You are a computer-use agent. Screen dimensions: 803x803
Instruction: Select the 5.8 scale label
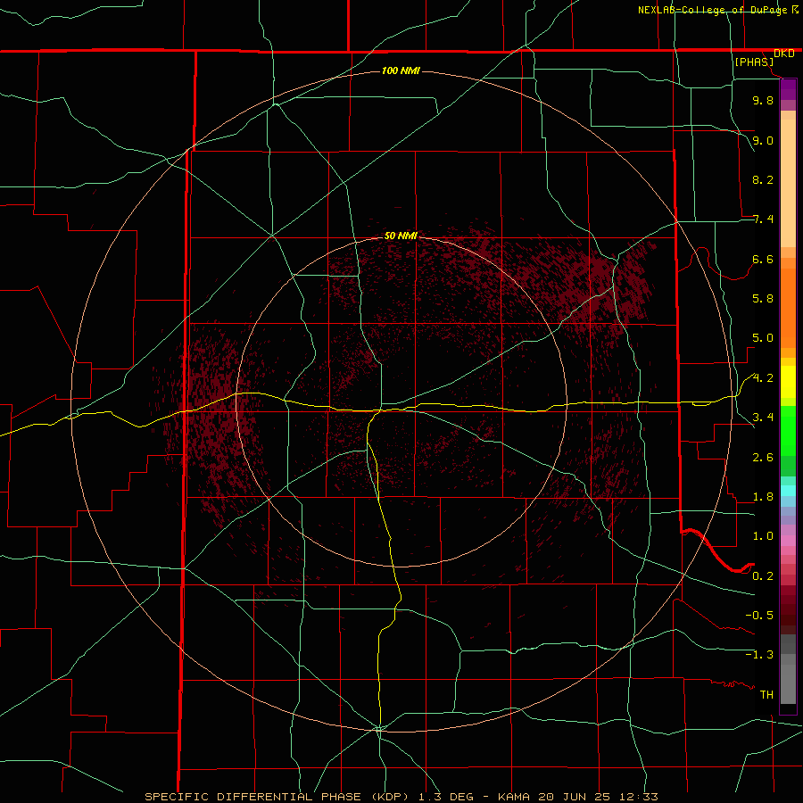coord(763,299)
